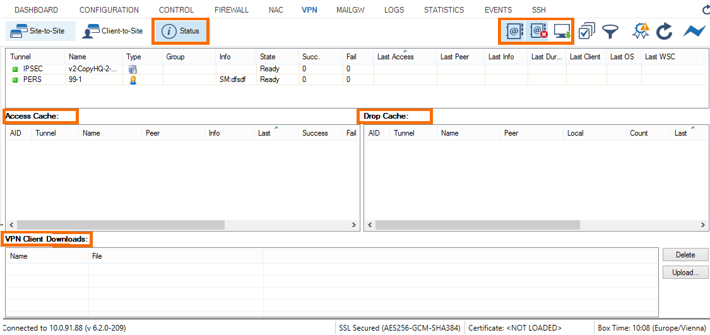Click the SSL Secured status bar entry

pos(400,327)
